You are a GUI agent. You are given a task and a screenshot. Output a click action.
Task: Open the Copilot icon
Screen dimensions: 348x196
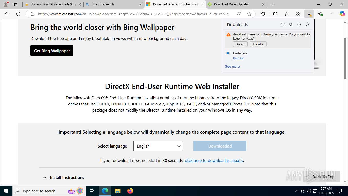(342, 14)
